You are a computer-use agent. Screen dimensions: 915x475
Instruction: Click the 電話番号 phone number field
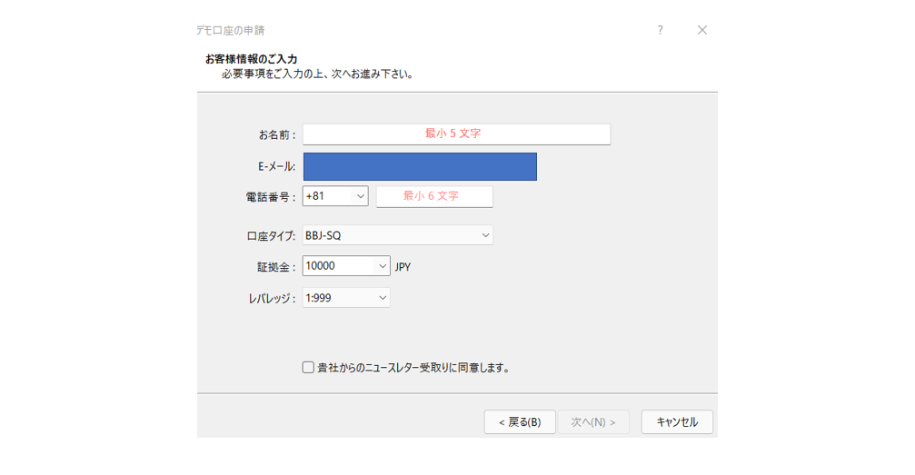[434, 196]
